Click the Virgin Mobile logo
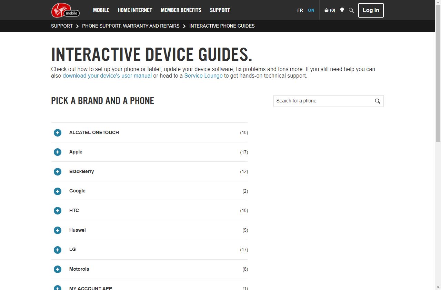 [x=65, y=10]
